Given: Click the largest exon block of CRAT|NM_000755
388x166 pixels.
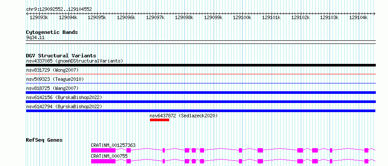Looking at the screenshot, I should point(103,161).
